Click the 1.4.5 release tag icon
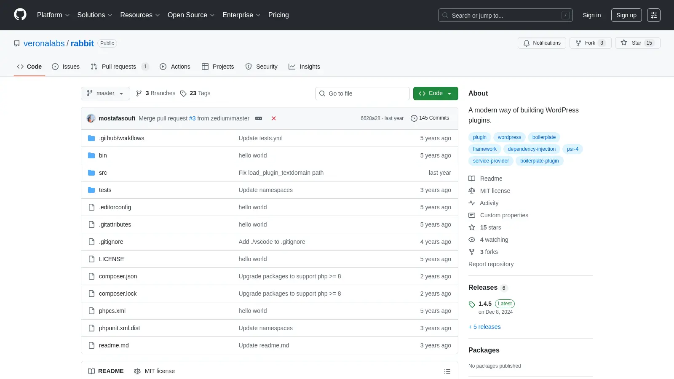The height and width of the screenshot is (379, 674). coord(472,304)
